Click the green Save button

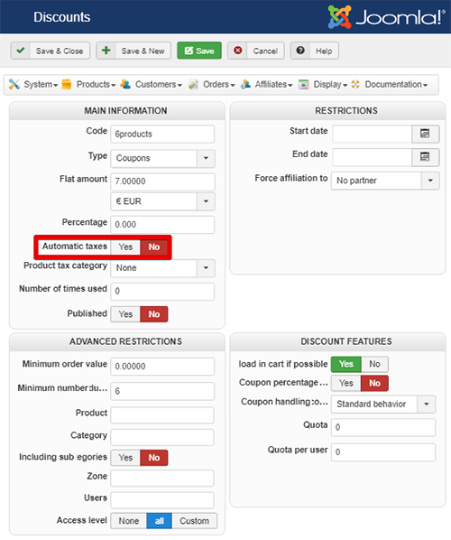pos(199,51)
